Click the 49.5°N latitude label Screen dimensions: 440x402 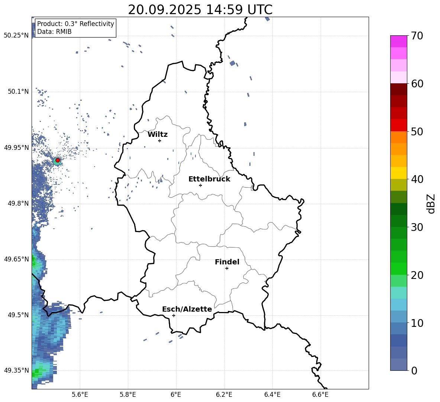click(x=18, y=315)
